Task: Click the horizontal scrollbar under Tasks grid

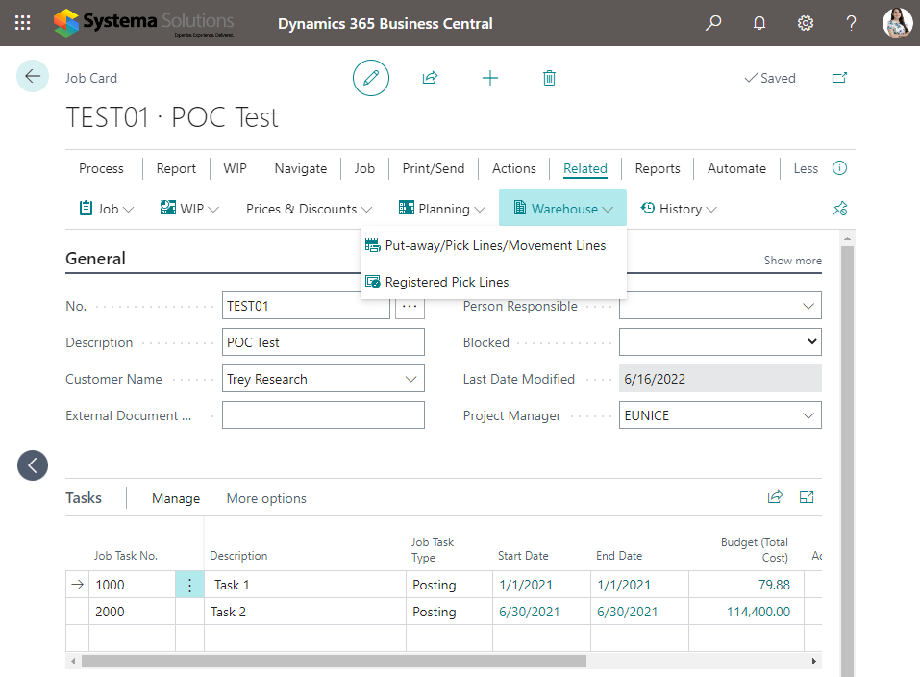Action: click(334, 662)
